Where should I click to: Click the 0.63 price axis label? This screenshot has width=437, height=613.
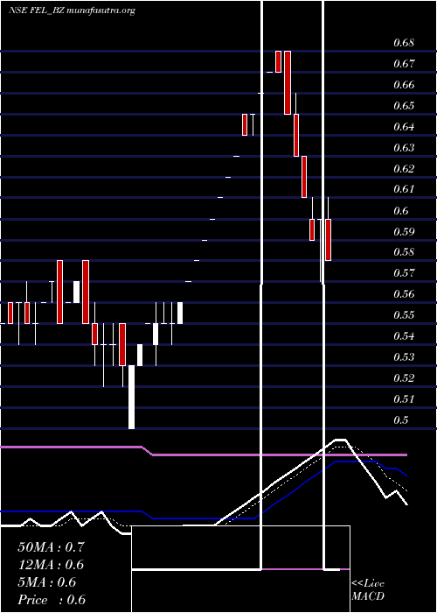pos(404,148)
